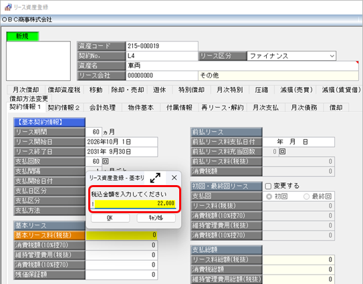The height and width of the screenshot is (284, 363).
Task: Click the 維持管理費用(税抜) field under 基本リース
Action: [122, 255]
